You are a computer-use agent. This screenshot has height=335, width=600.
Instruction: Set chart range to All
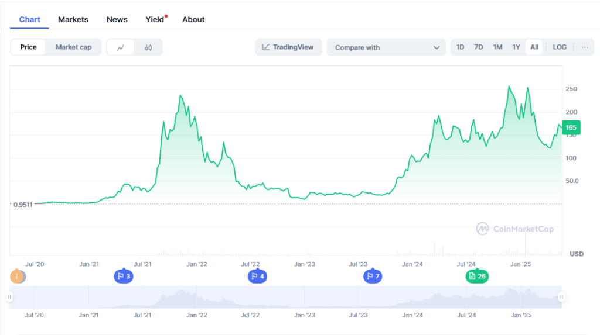(534, 47)
